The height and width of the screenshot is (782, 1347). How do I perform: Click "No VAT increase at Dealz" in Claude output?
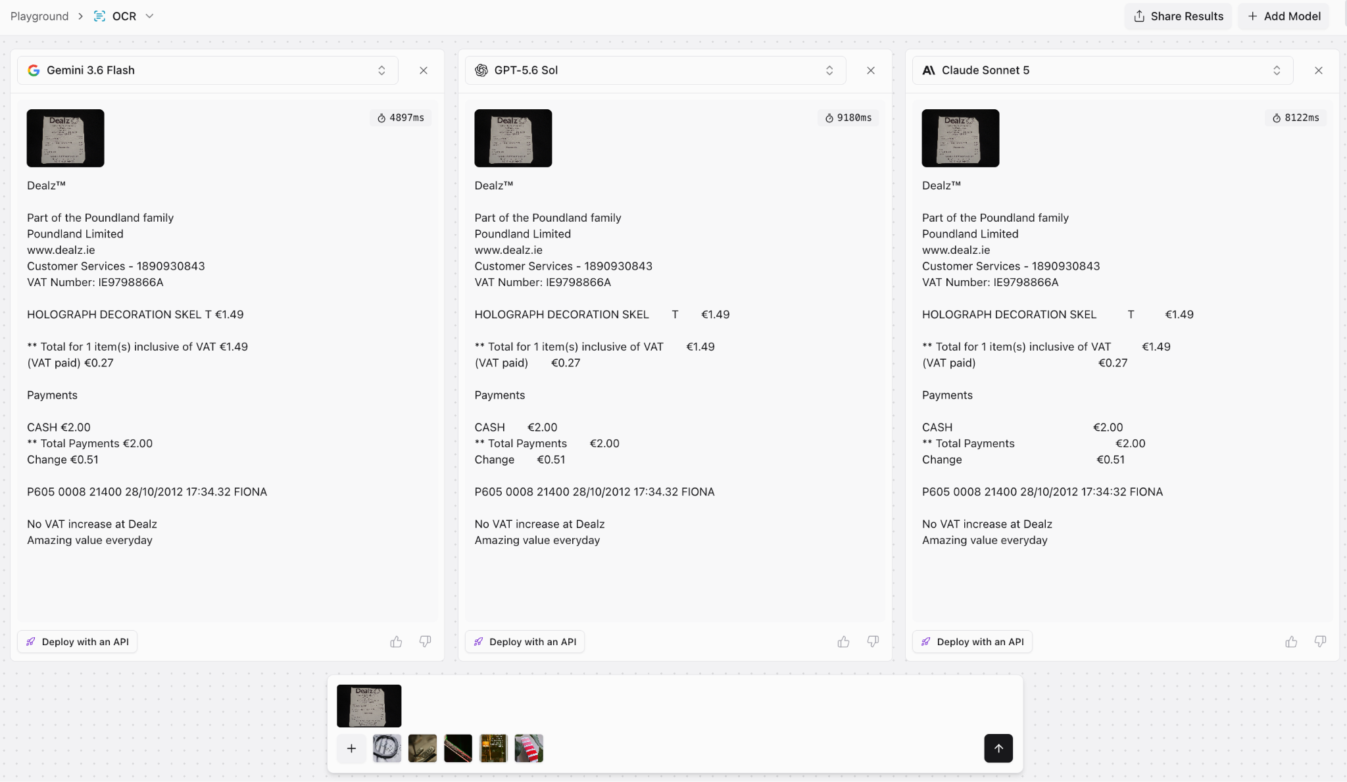[x=987, y=524]
